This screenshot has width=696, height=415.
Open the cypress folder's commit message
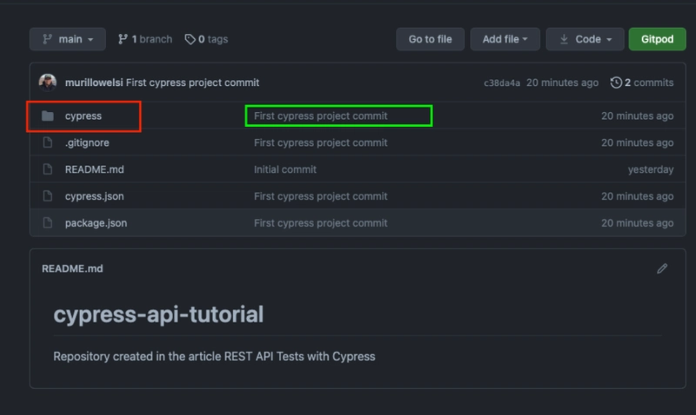tap(320, 116)
